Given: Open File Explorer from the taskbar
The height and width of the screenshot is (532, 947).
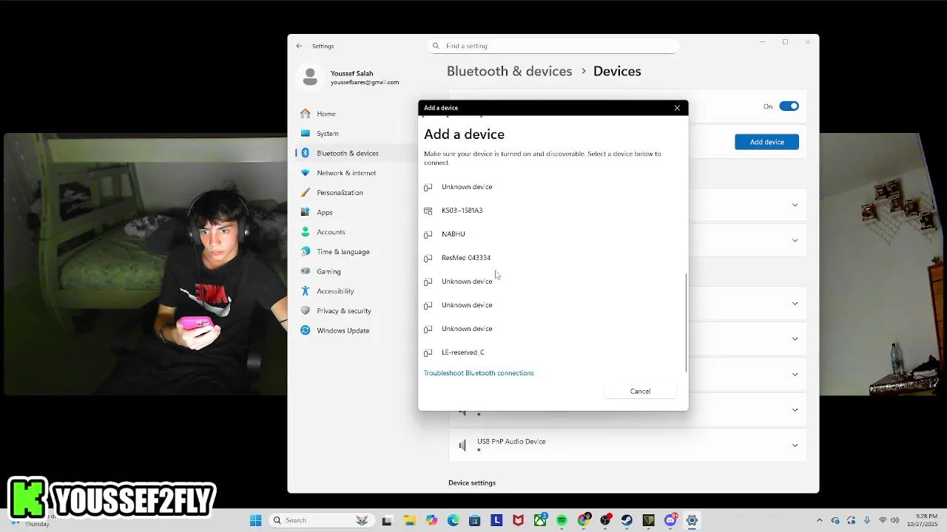Looking at the screenshot, I should pyautogui.click(x=410, y=520).
